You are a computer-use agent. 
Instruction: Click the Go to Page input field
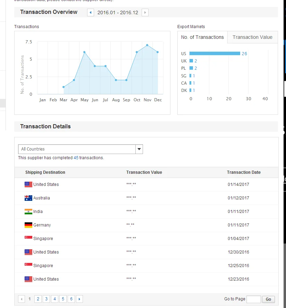click(x=253, y=299)
